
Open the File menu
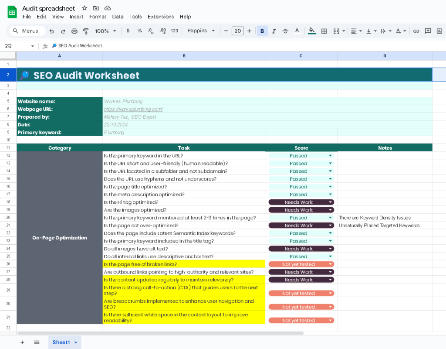tap(27, 17)
